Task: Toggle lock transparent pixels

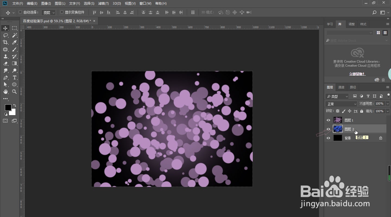Action: [x=338, y=111]
